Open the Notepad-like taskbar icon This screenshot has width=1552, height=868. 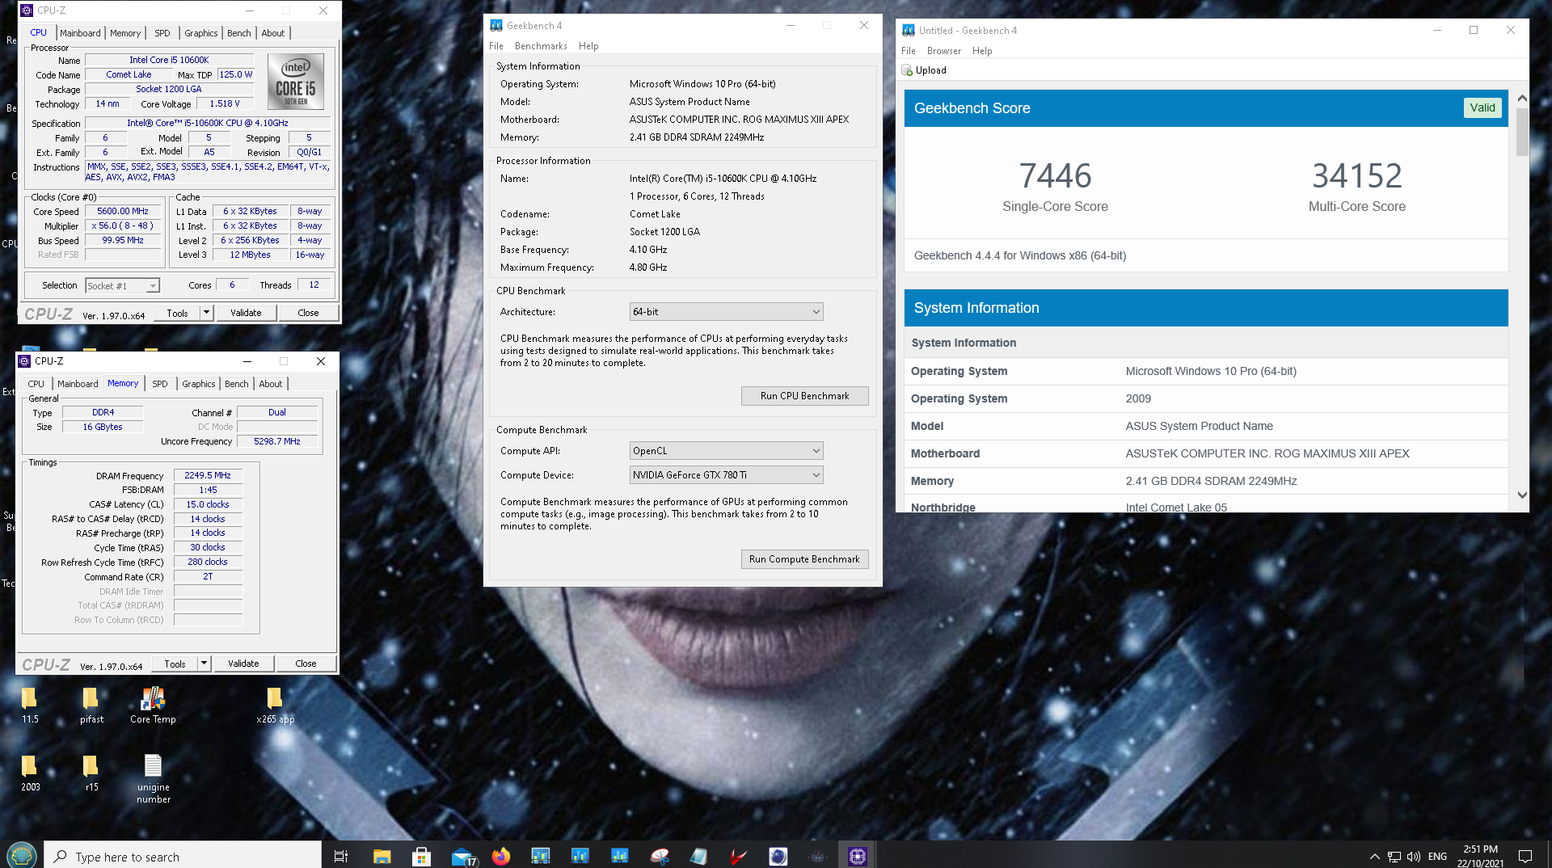(x=699, y=856)
